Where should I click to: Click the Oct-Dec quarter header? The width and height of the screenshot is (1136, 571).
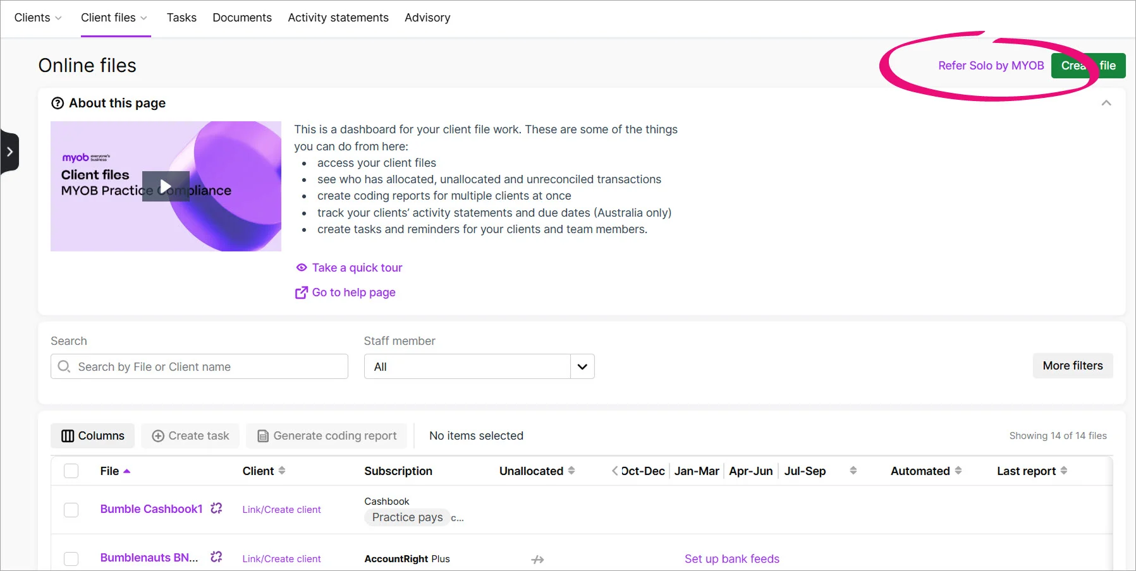click(643, 471)
